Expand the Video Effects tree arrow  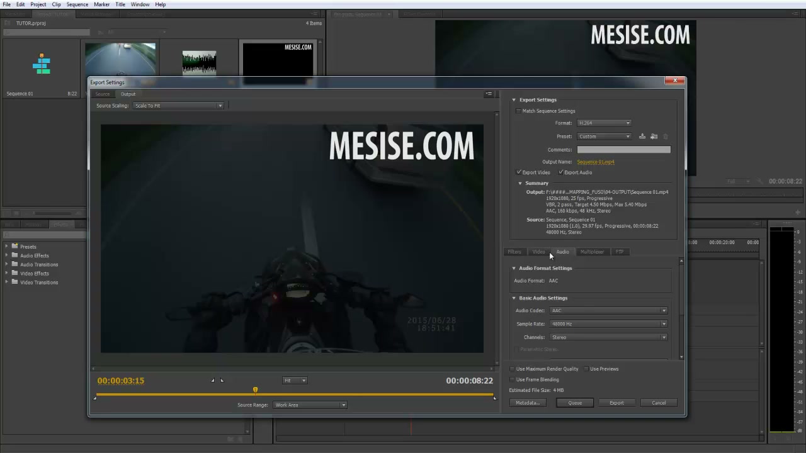[x=7, y=273]
